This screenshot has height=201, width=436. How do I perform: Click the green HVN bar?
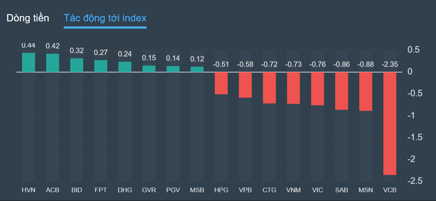[x=29, y=62]
